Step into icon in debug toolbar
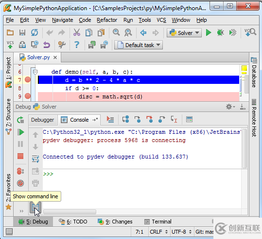 tap(138, 119)
